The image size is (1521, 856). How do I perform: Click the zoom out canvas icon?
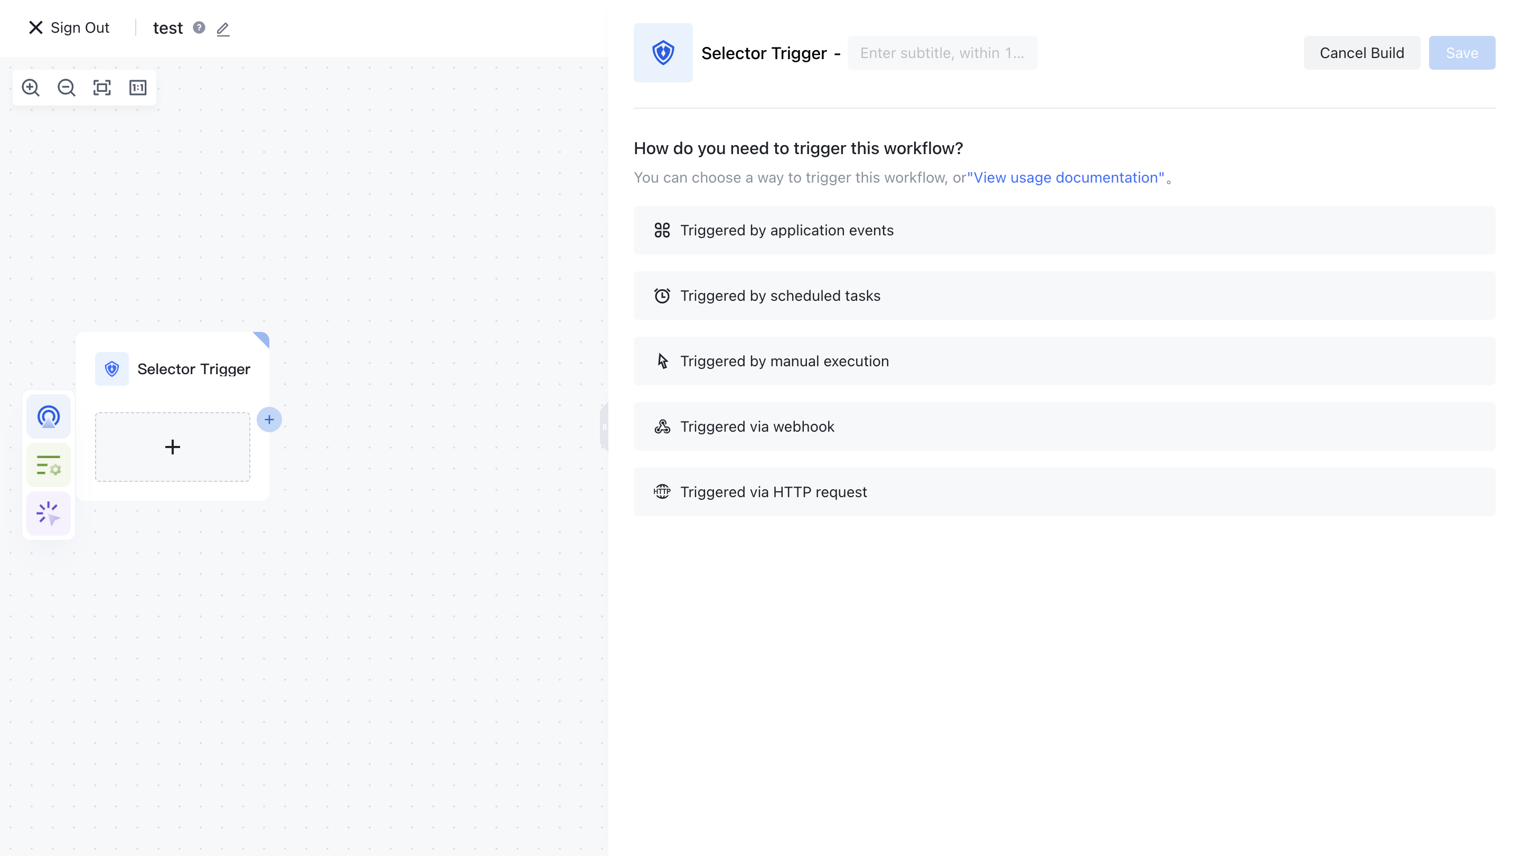66,88
